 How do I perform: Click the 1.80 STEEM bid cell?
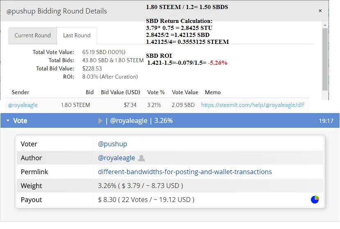pyautogui.click(x=75, y=105)
